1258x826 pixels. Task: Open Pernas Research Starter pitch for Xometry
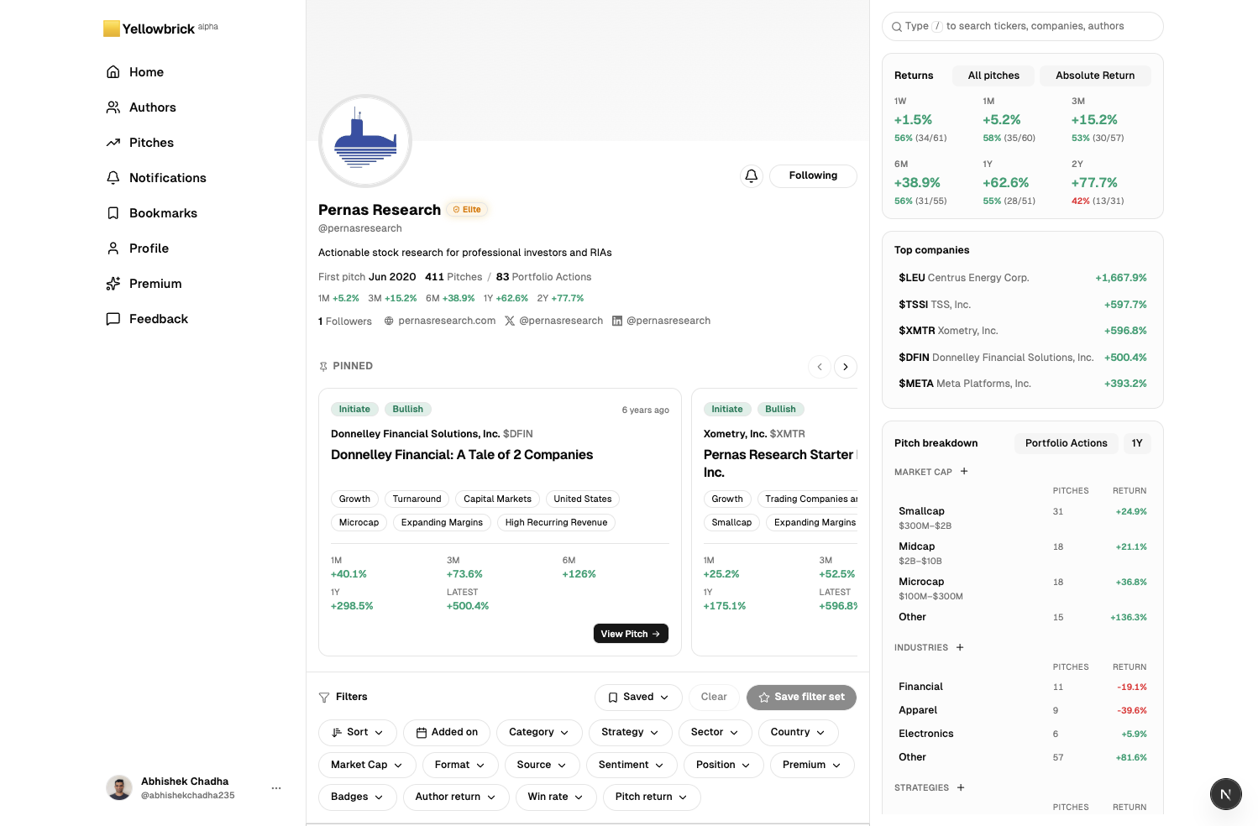(780, 463)
